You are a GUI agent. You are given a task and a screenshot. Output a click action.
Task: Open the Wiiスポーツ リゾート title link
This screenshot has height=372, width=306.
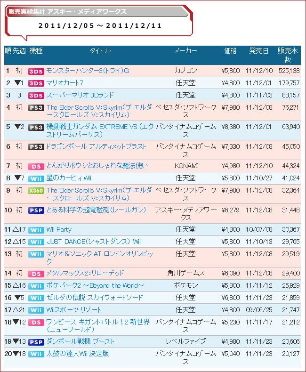[x=74, y=309]
